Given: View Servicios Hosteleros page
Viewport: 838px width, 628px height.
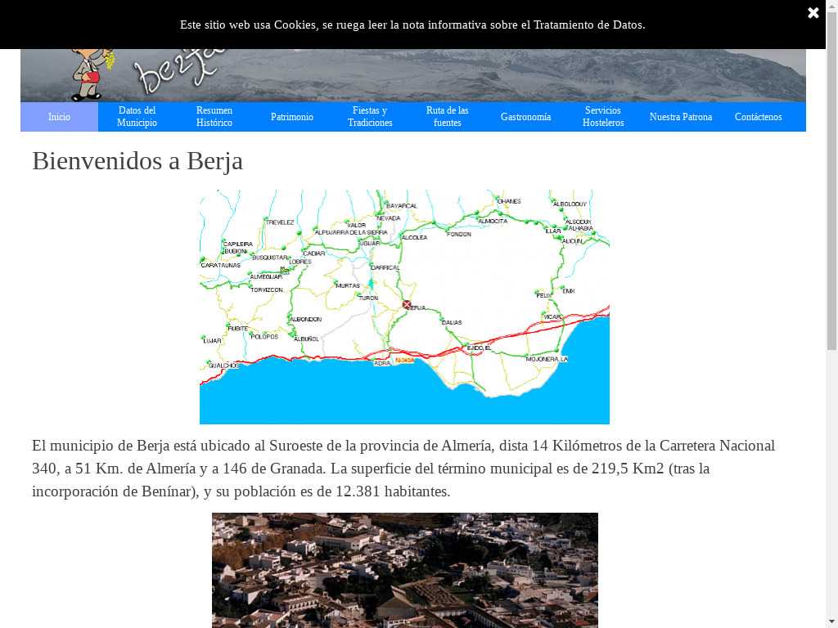Looking at the screenshot, I should pyautogui.click(x=603, y=117).
